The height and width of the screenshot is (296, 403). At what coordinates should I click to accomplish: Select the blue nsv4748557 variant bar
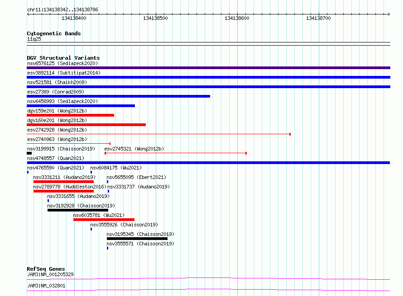(208, 163)
